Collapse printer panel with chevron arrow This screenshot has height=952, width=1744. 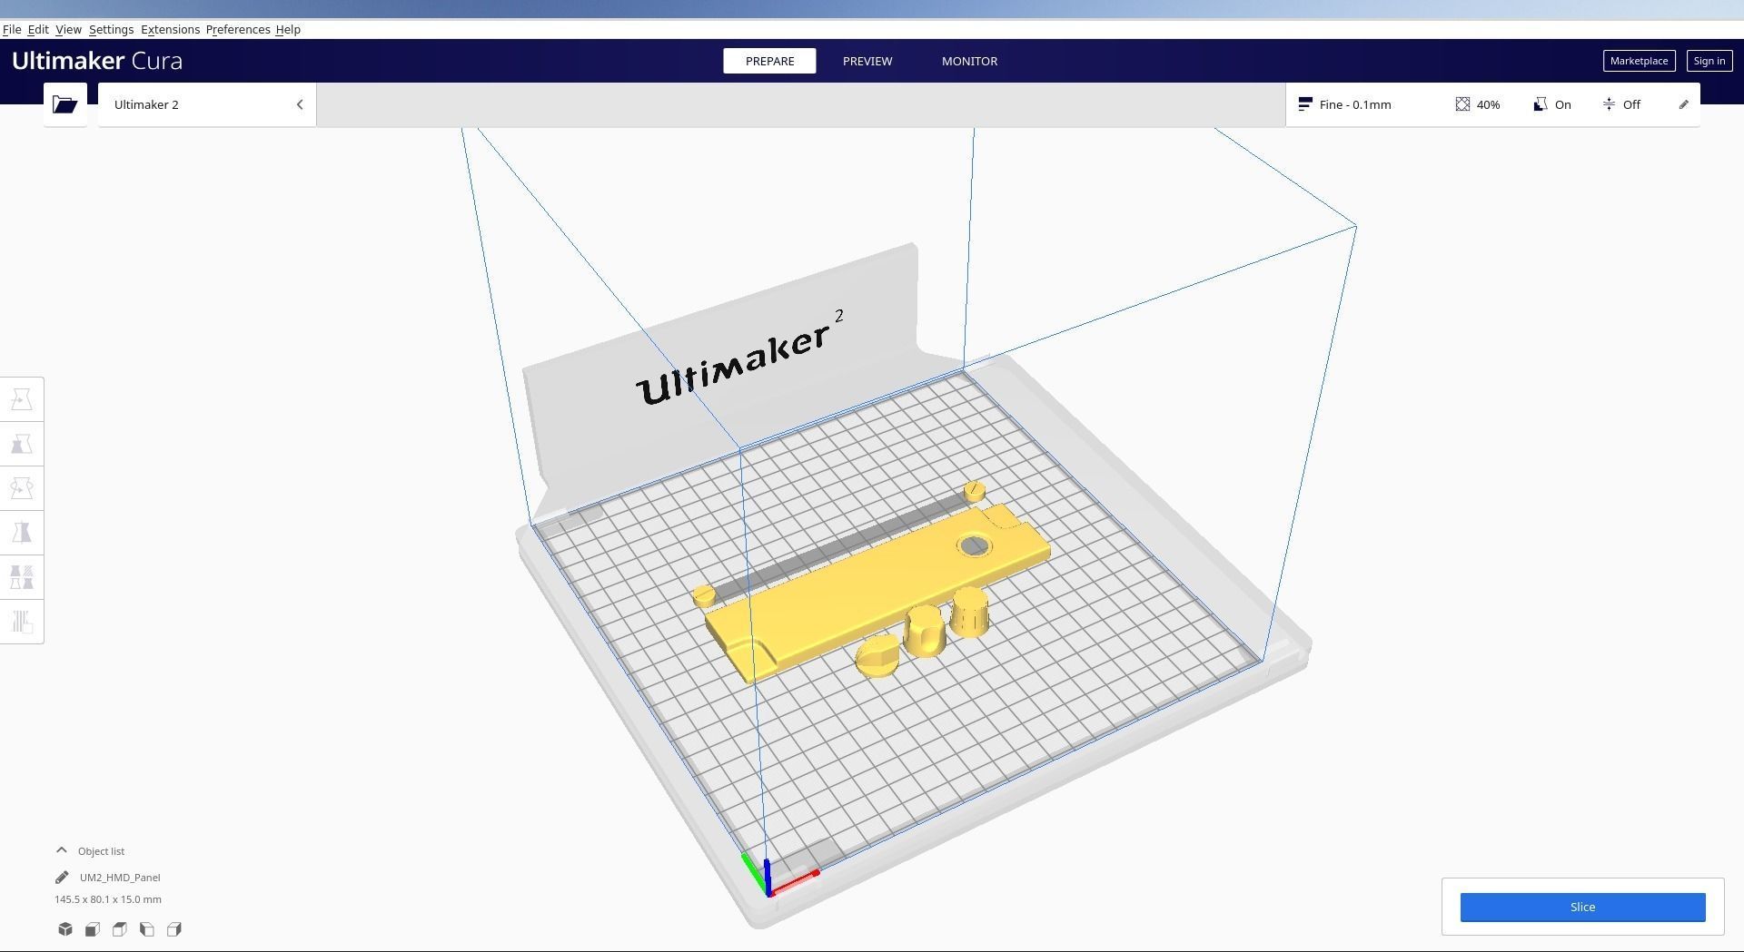pos(300,104)
